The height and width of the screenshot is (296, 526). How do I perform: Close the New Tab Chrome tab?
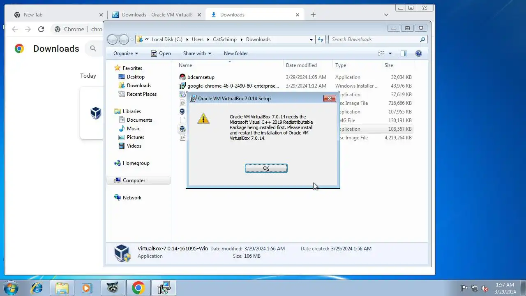[101, 15]
